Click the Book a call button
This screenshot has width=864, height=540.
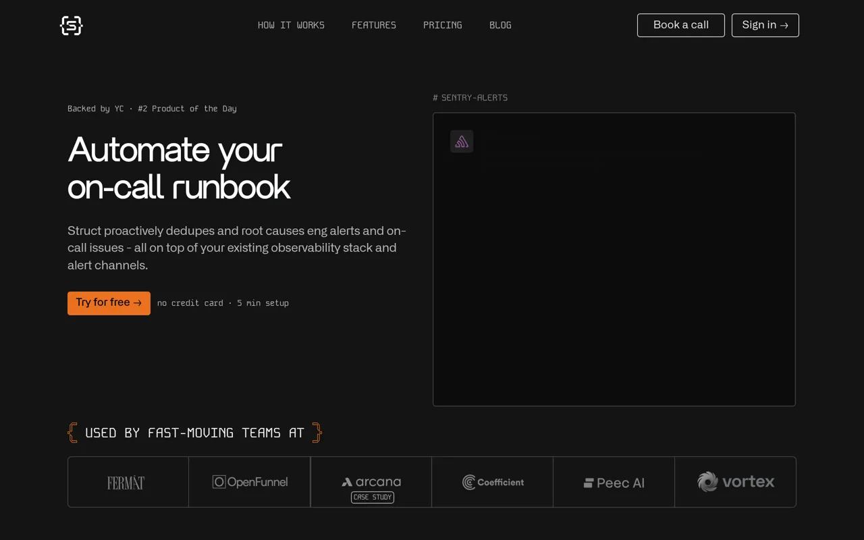tap(680, 25)
